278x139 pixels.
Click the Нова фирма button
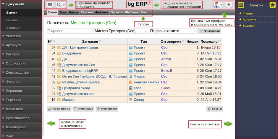tap(59, 109)
